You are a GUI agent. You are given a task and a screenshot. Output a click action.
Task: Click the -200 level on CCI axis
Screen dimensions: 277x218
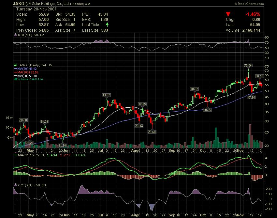tap(269, 209)
